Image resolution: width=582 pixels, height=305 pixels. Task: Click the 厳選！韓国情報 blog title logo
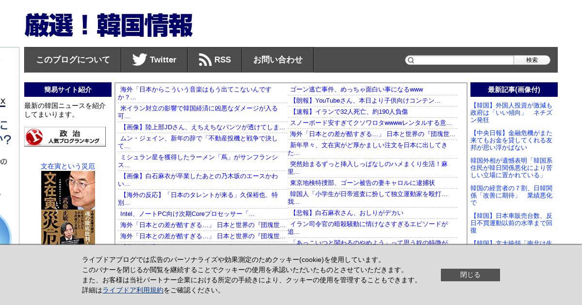point(108,26)
